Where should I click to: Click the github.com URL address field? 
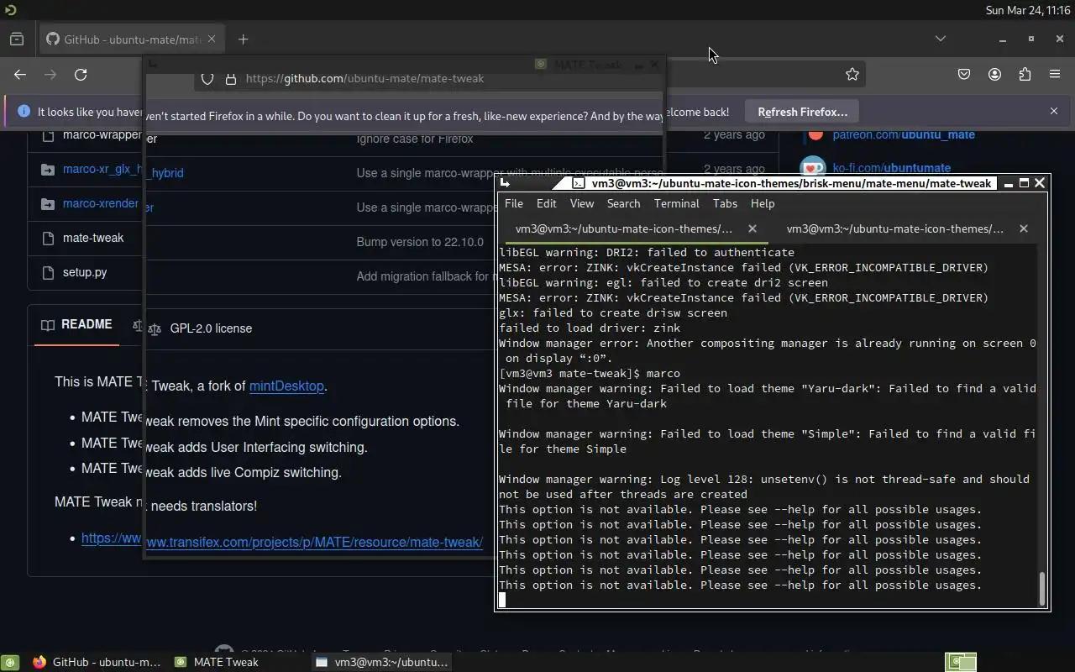click(x=364, y=79)
